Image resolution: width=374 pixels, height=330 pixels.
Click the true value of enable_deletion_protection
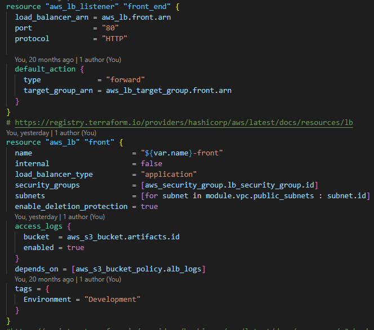coord(149,207)
